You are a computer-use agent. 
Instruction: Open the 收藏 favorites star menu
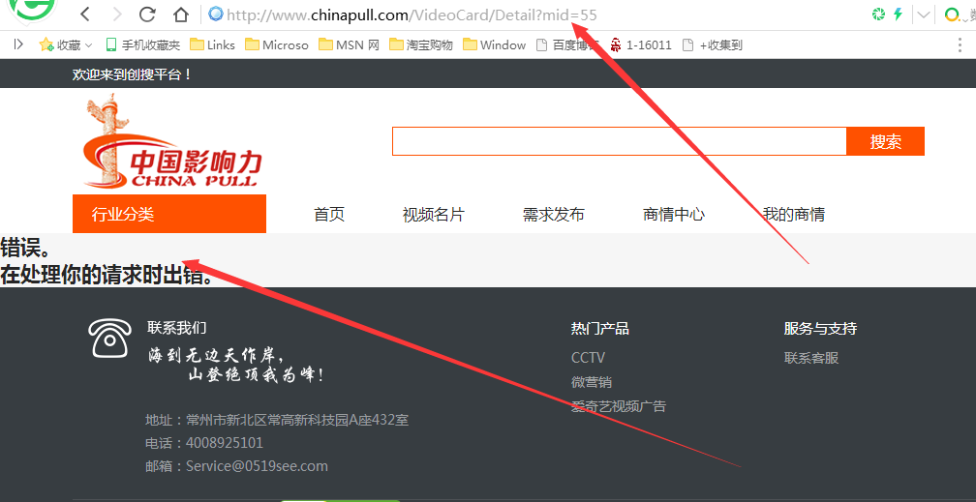tap(66, 44)
